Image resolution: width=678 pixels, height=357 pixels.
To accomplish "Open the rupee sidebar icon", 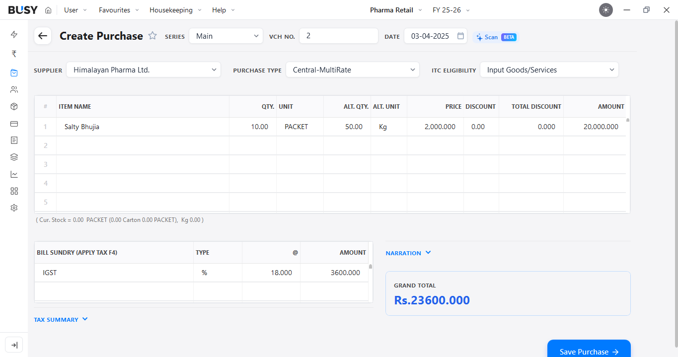I will tap(14, 54).
